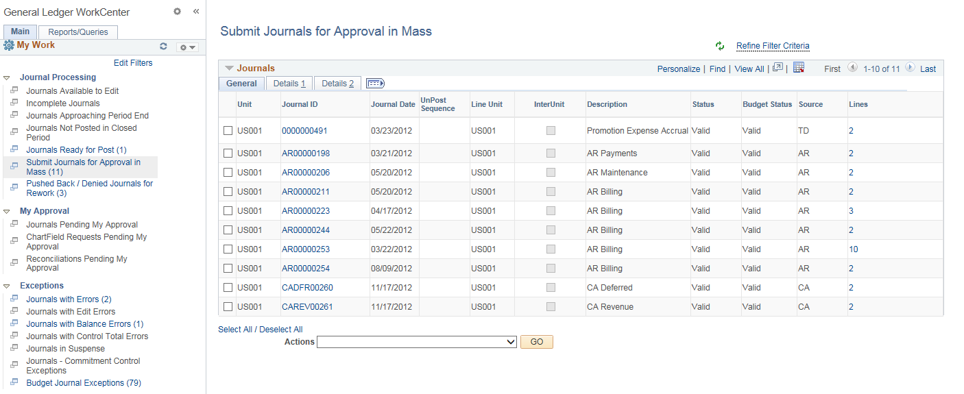
Task: Open grid in new window icon
Action: [778, 68]
